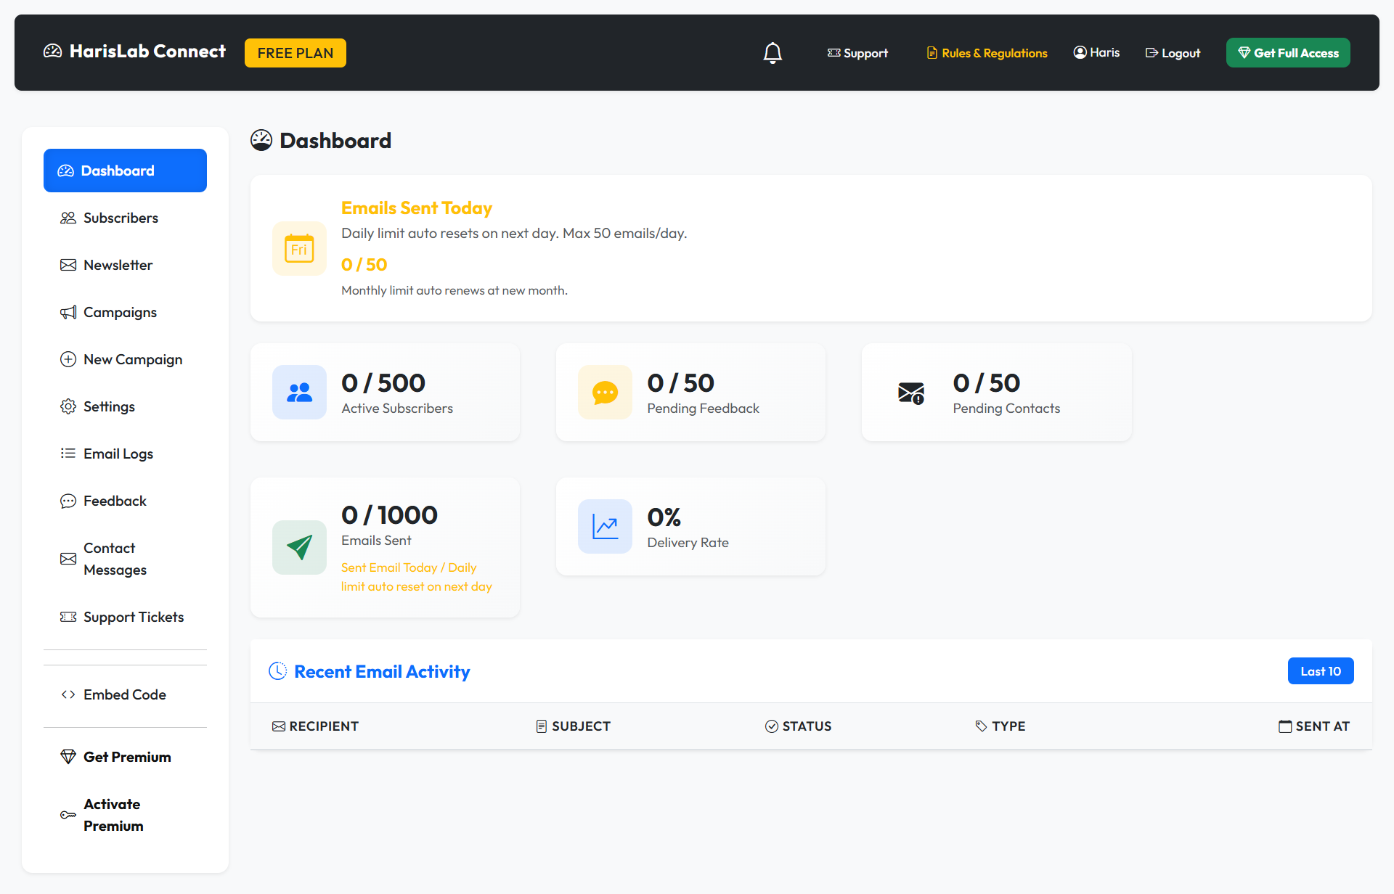This screenshot has width=1394, height=894.
Task: Click the Get Full Access button
Action: 1288,53
